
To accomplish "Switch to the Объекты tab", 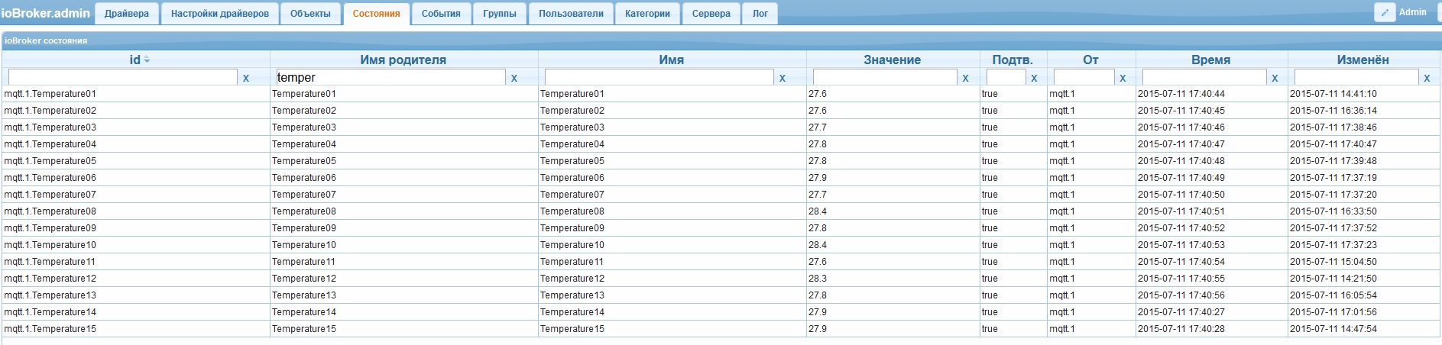I will [310, 14].
